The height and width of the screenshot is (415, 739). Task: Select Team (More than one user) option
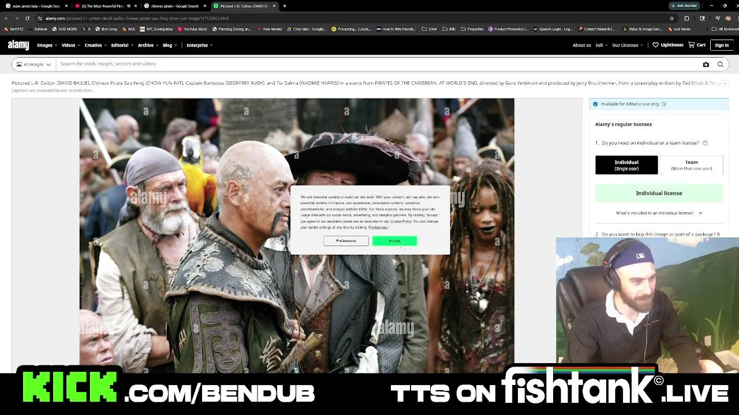tap(691, 165)
